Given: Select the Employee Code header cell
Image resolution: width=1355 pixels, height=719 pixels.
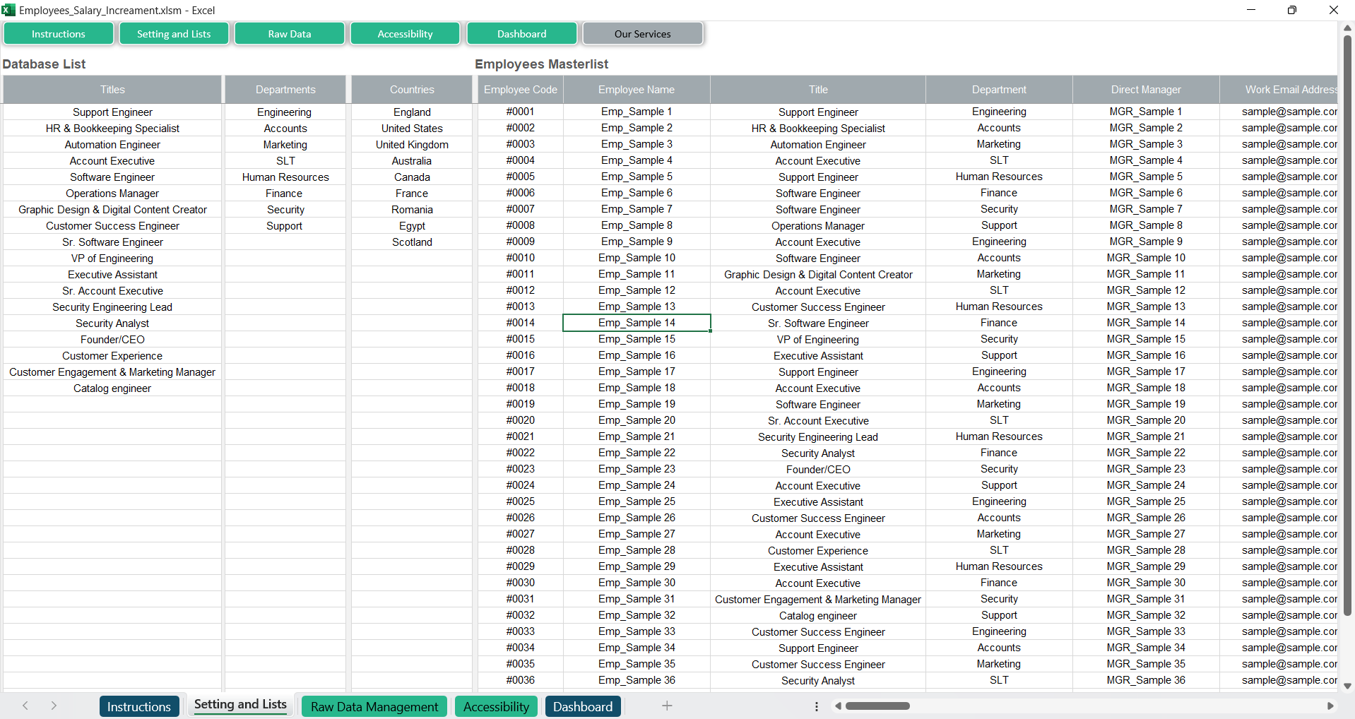Looking at the screenshot, I should (520, 90).
